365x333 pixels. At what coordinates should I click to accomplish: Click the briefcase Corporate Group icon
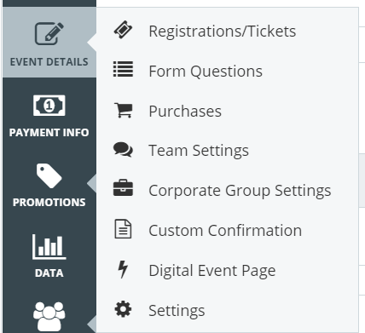click(123, 188)
